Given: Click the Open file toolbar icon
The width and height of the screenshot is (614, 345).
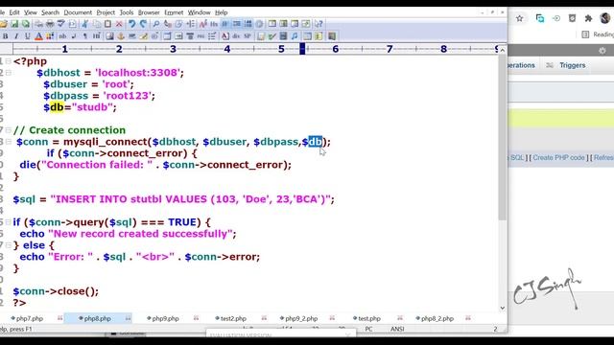Looking at the screenshot, I should [3, 24].
